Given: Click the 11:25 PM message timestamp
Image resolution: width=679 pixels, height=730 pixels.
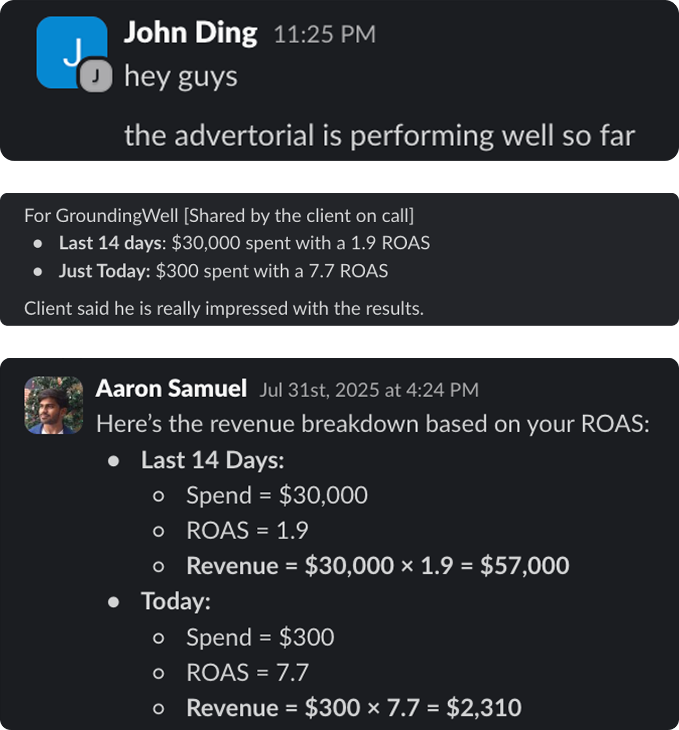Looking at the screenshot, I should [x=324, y=35].
